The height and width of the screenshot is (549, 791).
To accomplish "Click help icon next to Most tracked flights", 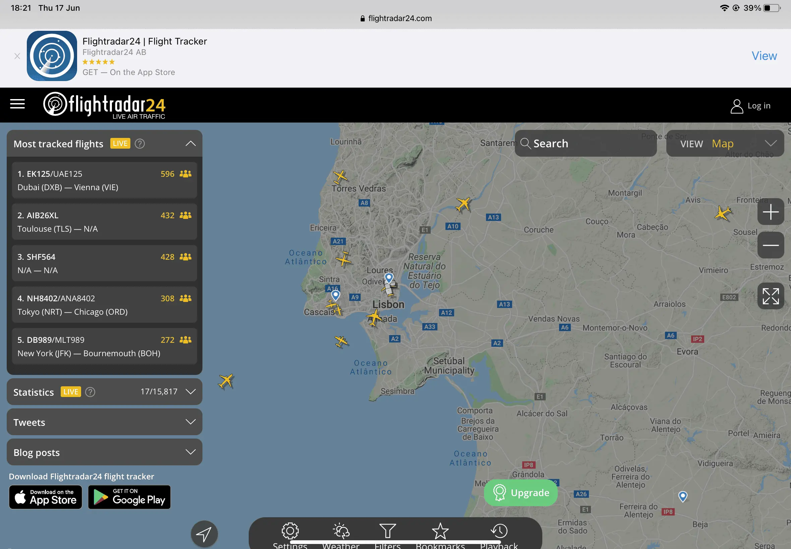I will click(x=139, y=143).
